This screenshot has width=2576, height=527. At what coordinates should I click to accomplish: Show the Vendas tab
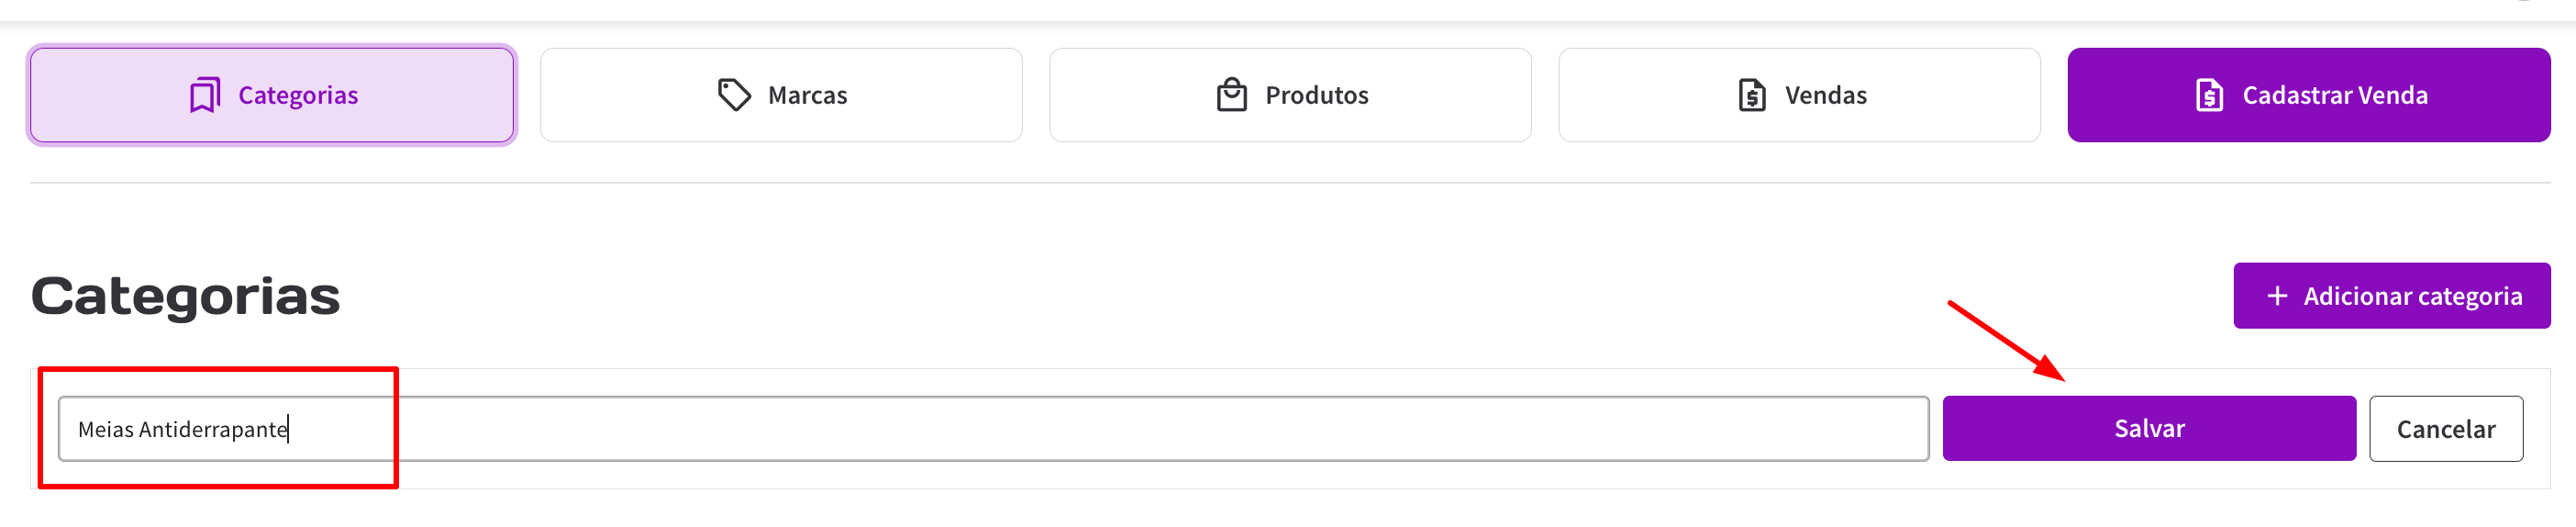pos(1799,95)
